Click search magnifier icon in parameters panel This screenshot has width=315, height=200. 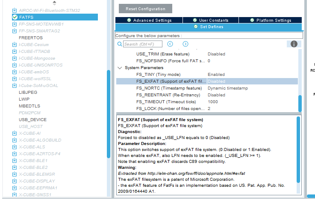120,44
